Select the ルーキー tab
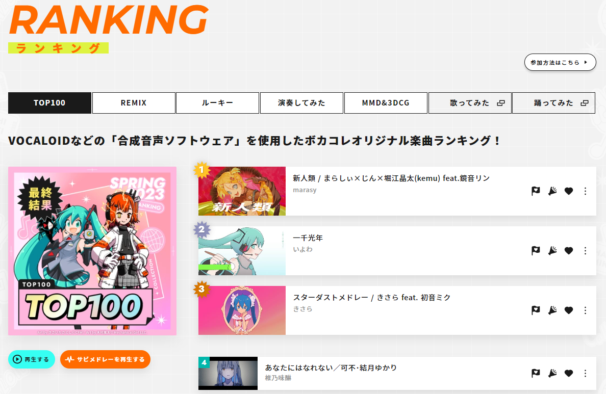 218,103
